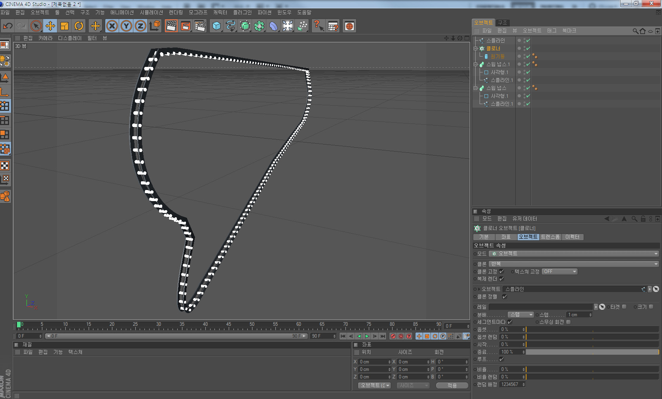This screenshot has width=662, height=399.
Task: Toggle the Z axis lock
Action: pyautogui.click(x=140, y=26)
